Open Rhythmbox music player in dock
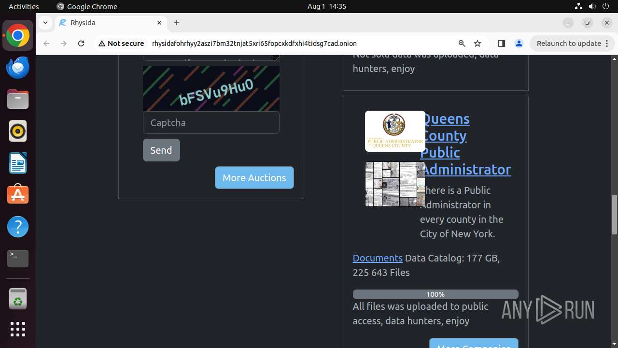Image resolution: width=618 pixels, height=348 pixels. 18,131
